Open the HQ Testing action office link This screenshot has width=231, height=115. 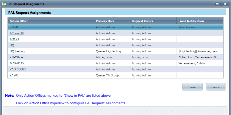[x=17, y=51]
